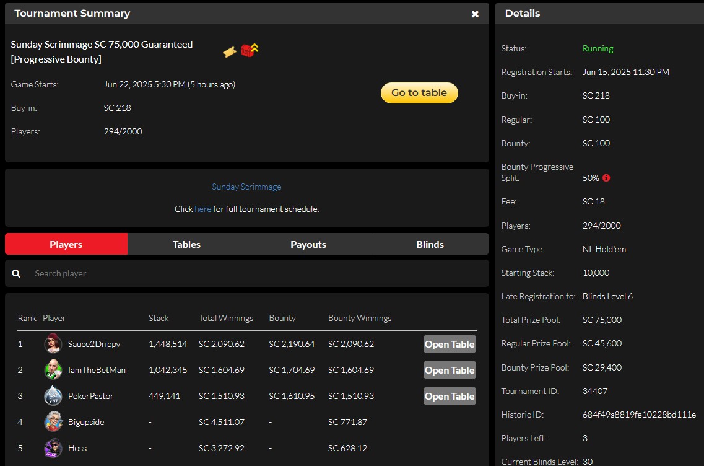Open Table for PokerPastor

(x=450, y=395)
